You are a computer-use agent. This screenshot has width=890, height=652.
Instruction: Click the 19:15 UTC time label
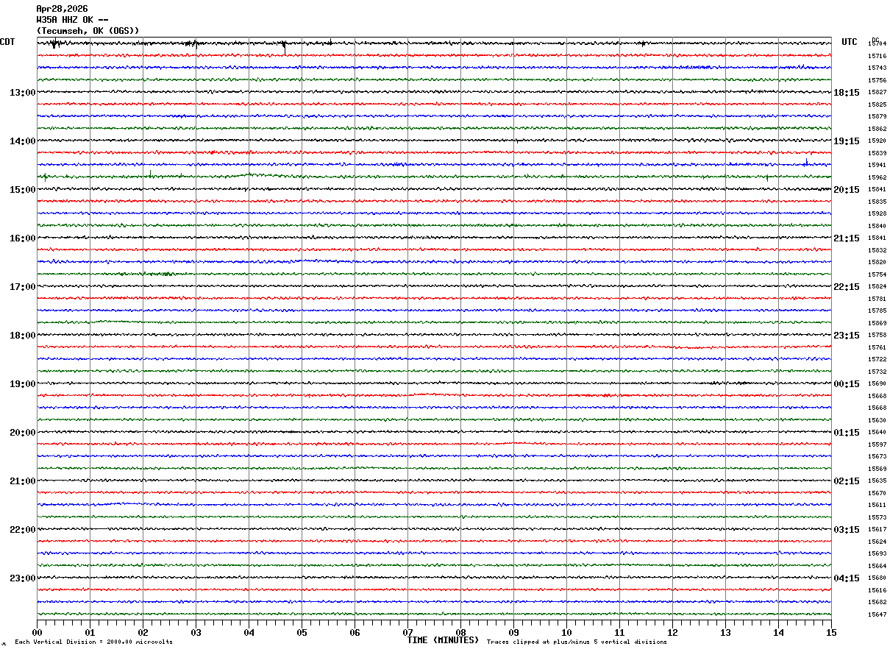tap(847, 141)
